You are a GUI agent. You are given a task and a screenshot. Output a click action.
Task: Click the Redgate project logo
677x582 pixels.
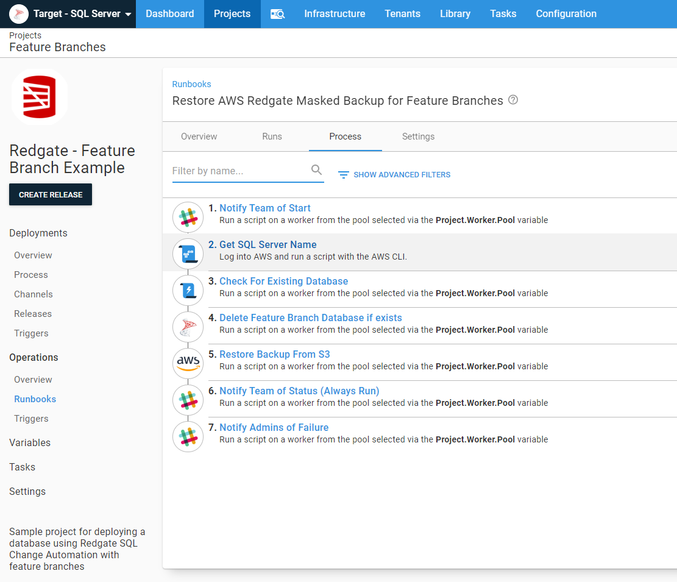[39, 98]
